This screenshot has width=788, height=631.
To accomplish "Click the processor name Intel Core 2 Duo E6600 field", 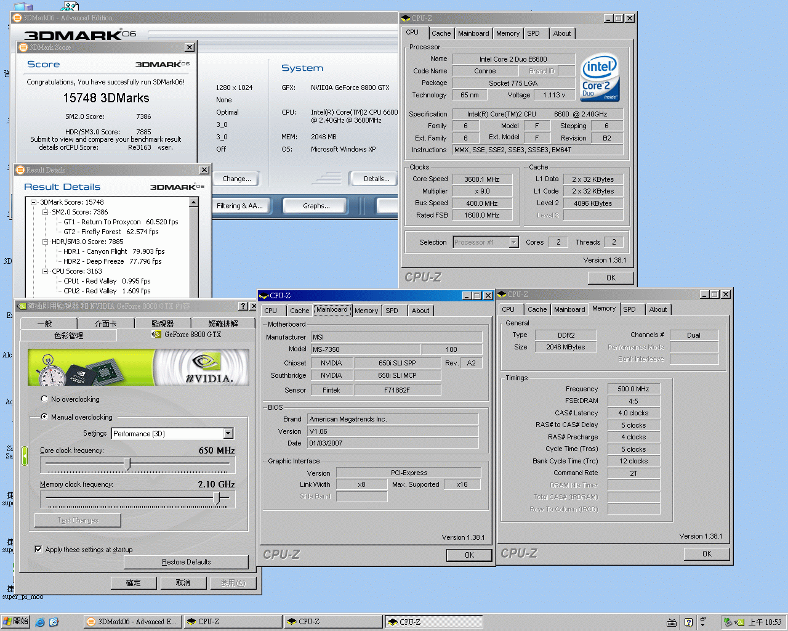I will tap(513, 59).
